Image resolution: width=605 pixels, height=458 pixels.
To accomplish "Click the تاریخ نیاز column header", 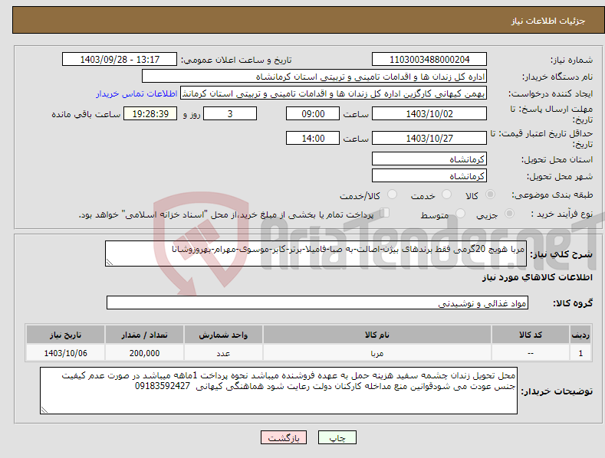I will point(66,335).
